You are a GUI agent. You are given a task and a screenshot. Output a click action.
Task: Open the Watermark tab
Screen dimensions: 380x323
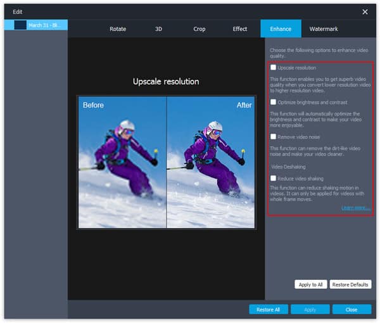[324, 29]
